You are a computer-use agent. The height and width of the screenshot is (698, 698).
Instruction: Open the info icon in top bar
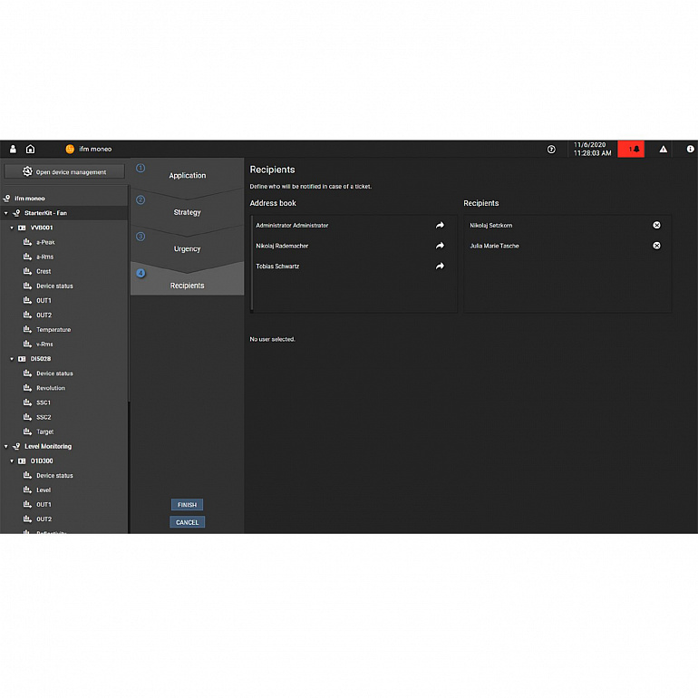(690, 150)
